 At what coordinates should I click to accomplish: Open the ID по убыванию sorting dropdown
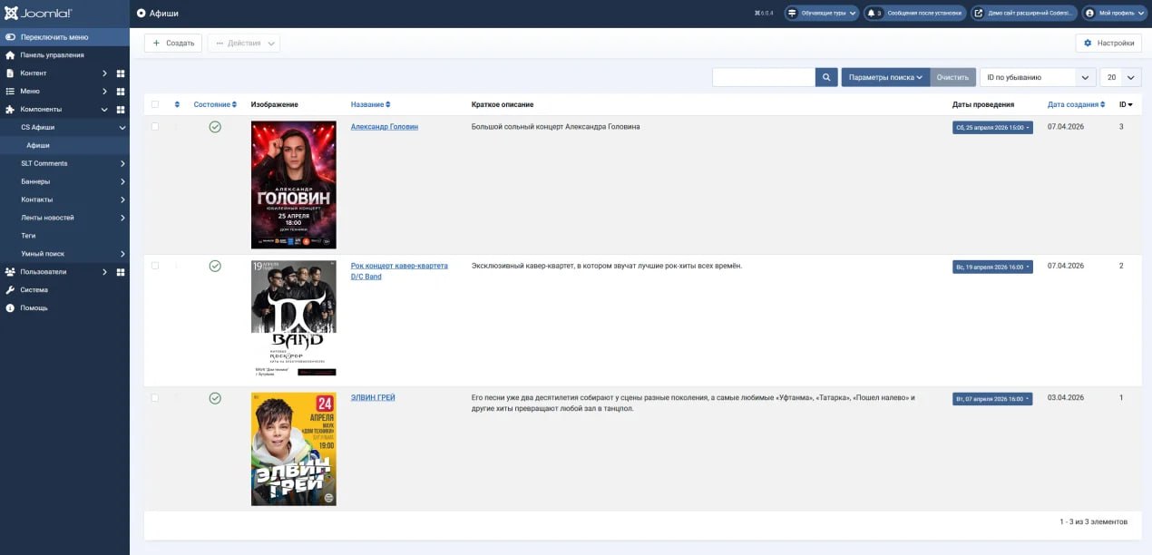coord(1034,77)
